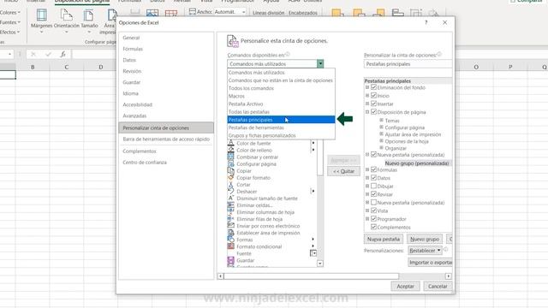548x308 pixels.
Task: Click the help question mark in dialog
Action: point(426,22)
